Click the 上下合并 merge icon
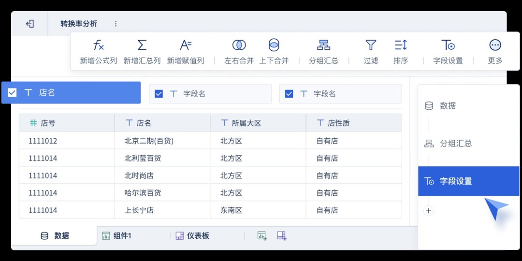The height and width of the screenshot is (261, 522). (x=274, y=45)
